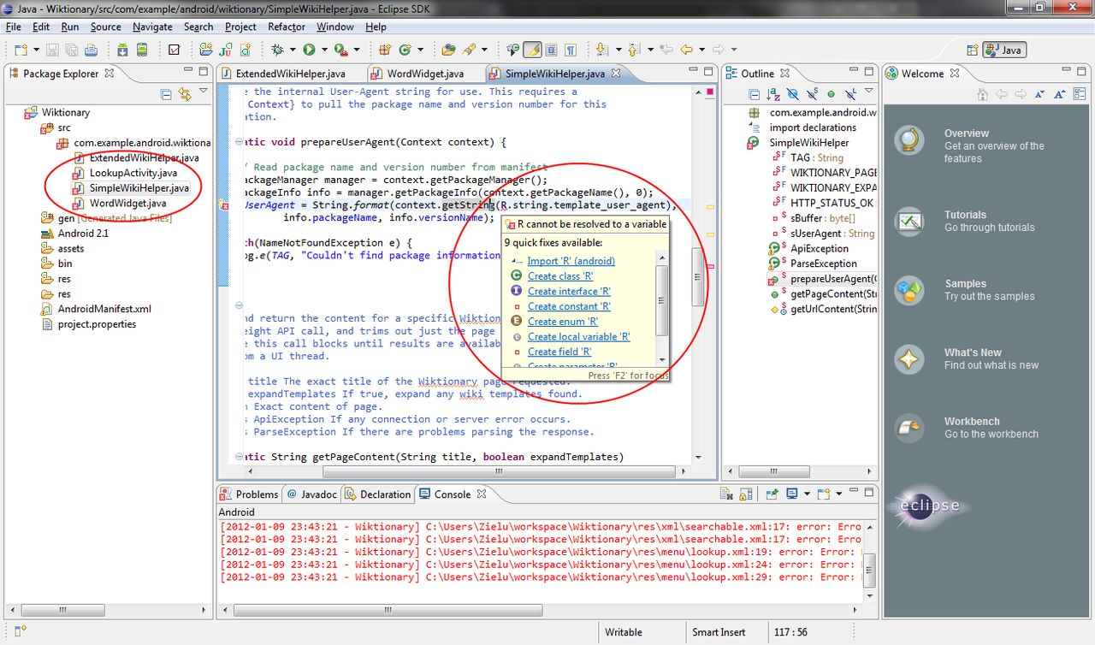
Task: Open the Android SDK Manager icon
Action: (122, 50)
